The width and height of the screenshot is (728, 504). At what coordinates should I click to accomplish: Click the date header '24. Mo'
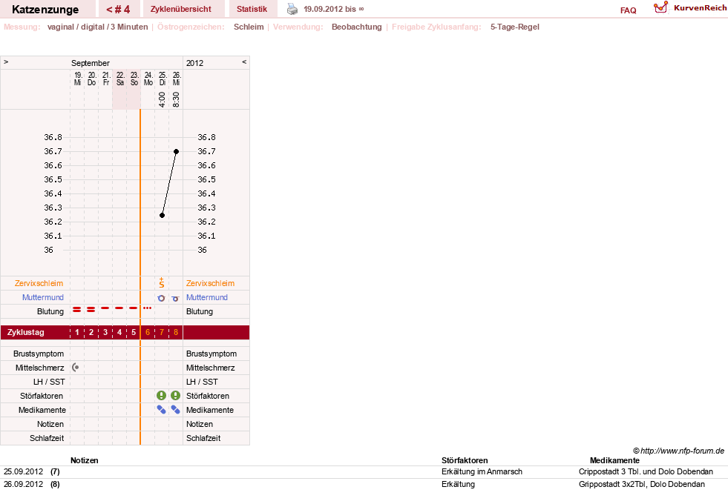click(x=148, y=79)
